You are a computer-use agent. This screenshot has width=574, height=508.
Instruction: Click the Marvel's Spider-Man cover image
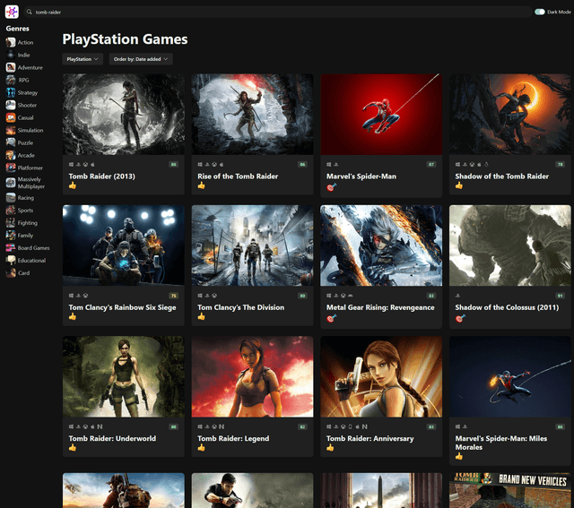point(381,114)
